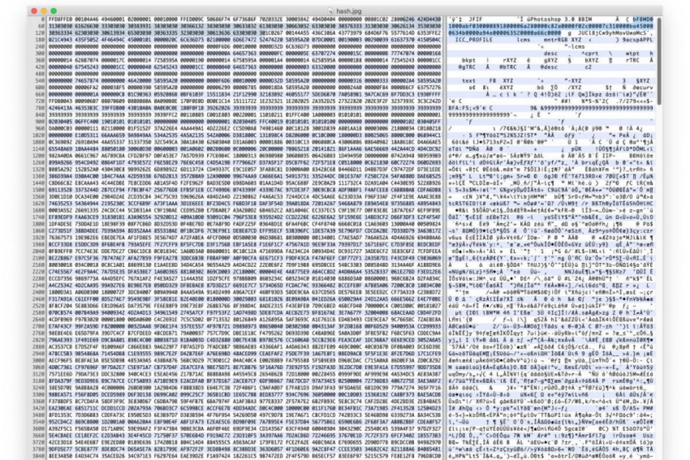Select hex group 61626630 in row 60
690x460 pixels.
[x=86, y=25]
